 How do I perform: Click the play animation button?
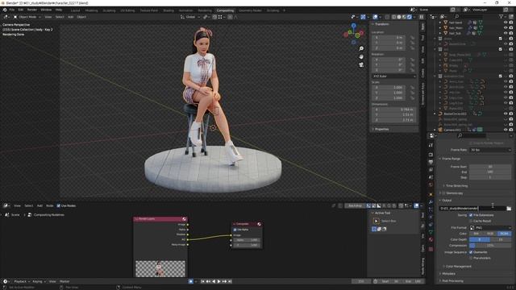(218, 281)
